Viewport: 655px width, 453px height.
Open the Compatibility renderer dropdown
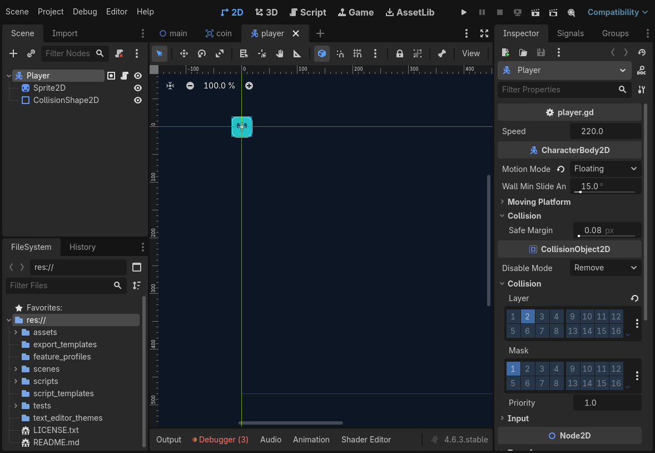click(x=617, y=12)
